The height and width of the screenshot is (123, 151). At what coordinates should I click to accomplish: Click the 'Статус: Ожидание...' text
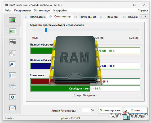pos(85,95)
